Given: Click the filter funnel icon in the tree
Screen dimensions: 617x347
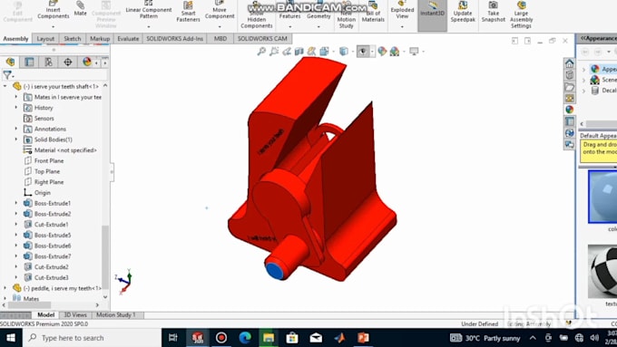Looking at the screenshot, I should point(7,74).
